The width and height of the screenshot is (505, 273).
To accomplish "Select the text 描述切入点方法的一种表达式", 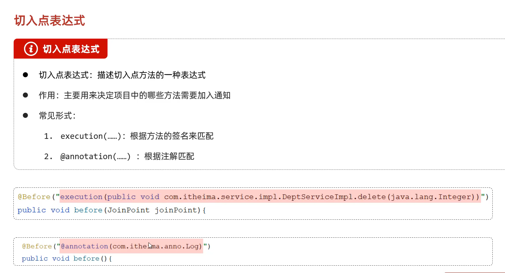I will [x=151, y=75].
